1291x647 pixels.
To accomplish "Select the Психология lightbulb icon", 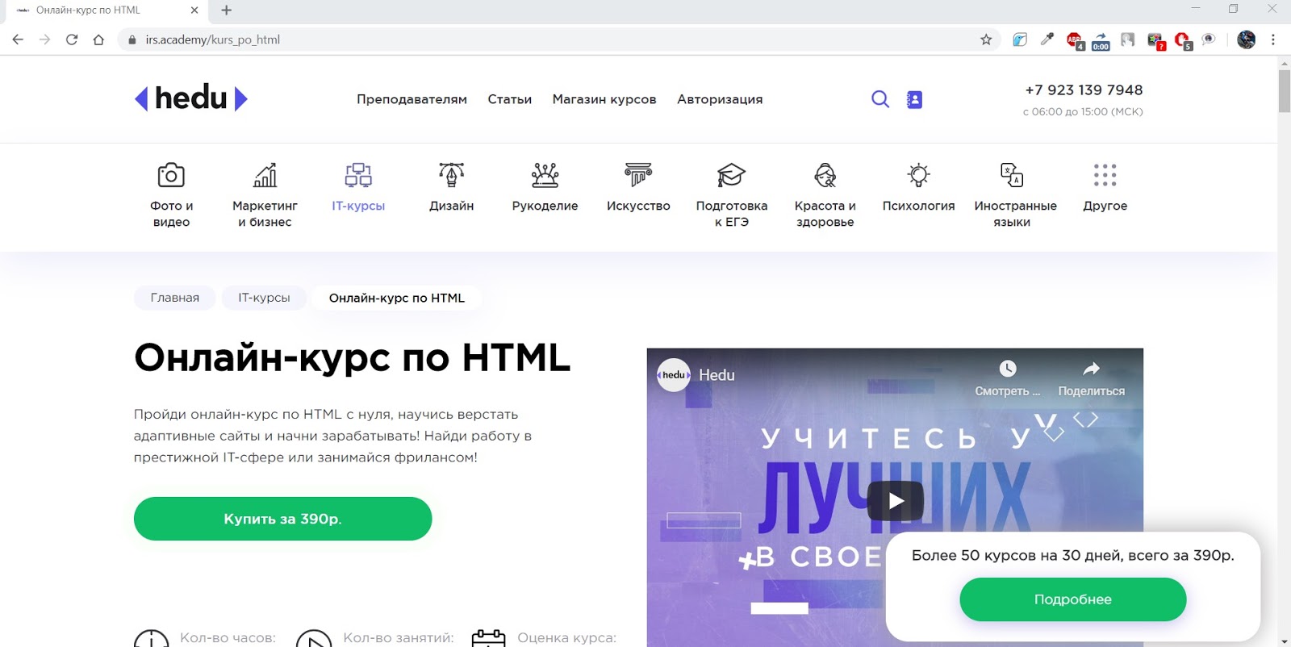I will click(918, 175).
